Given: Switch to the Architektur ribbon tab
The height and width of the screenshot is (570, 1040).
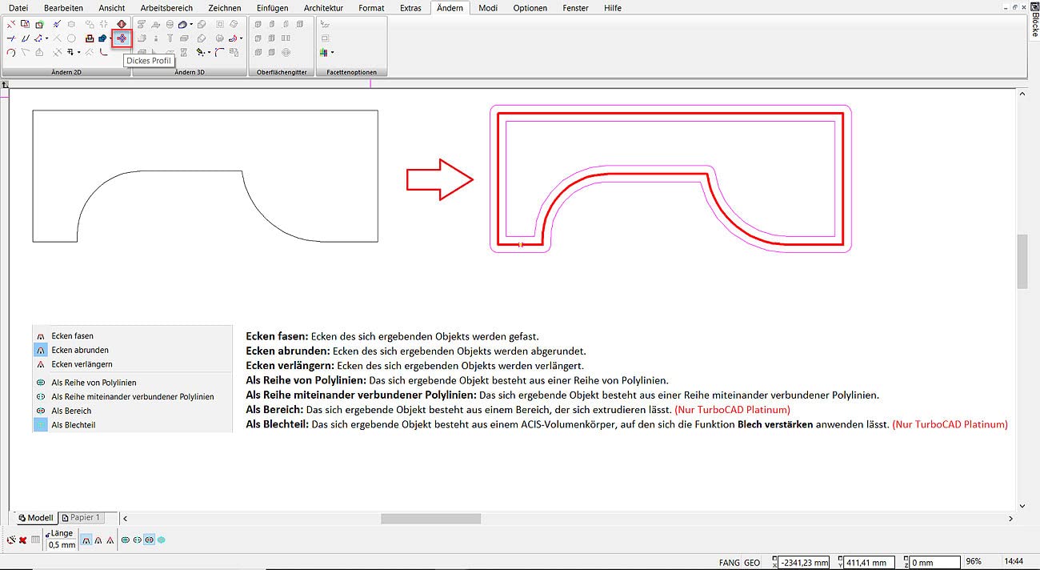Looking at the screenshot, I should [323, 8].
